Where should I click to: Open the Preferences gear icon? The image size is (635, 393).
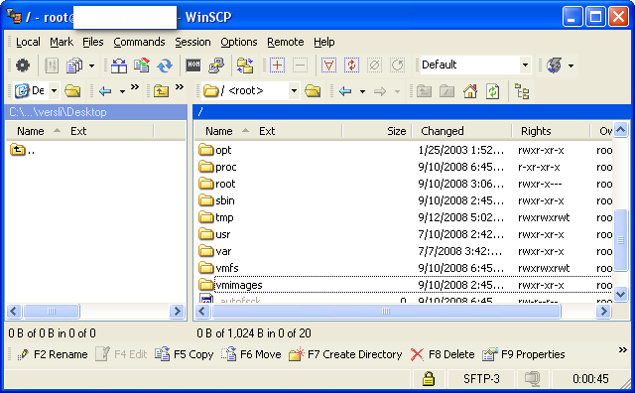(23, 65)
